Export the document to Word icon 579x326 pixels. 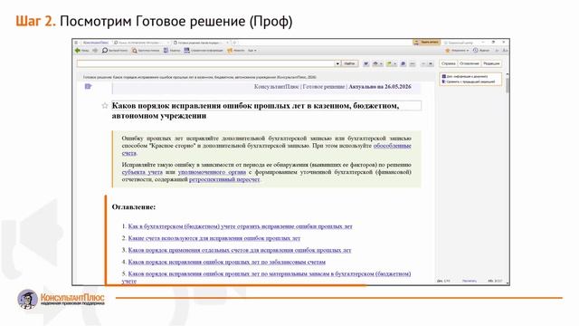pyautogui.click(x=365, y=63)
